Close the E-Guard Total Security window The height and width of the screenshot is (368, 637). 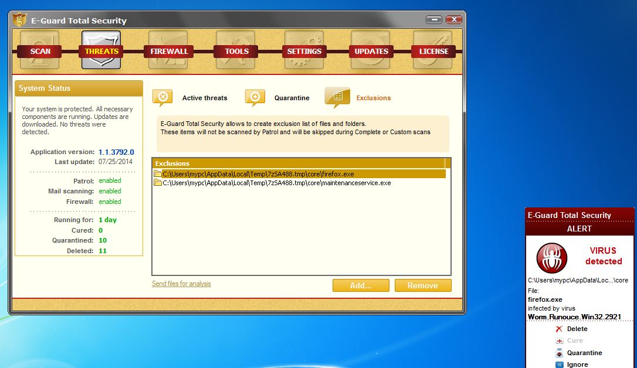tap(454, 19)
